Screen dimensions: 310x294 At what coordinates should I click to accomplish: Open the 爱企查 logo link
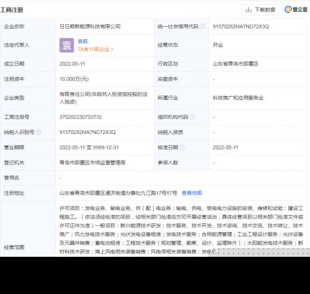296,9
